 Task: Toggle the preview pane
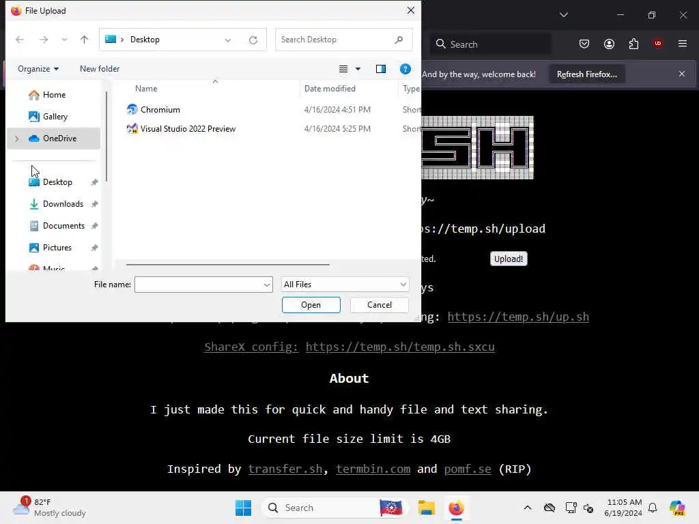(381, 69)
